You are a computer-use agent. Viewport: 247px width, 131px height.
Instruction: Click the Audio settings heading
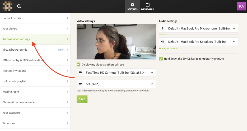click(168, 21)
